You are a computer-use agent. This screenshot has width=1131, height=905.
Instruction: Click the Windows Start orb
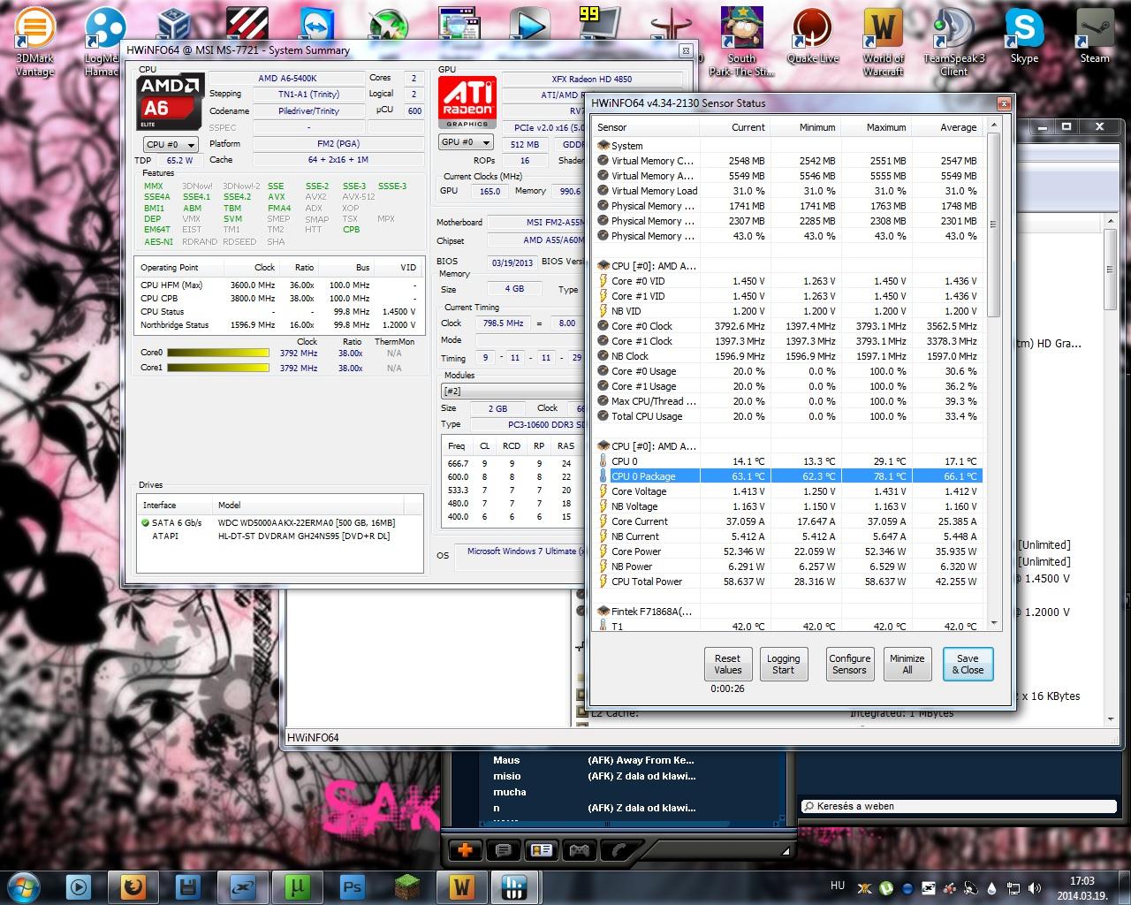[x=25, y=886]
